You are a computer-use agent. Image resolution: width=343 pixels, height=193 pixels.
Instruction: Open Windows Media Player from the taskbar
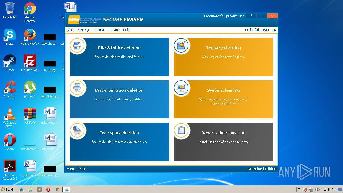pyautogui.click(x=39, y=190)
